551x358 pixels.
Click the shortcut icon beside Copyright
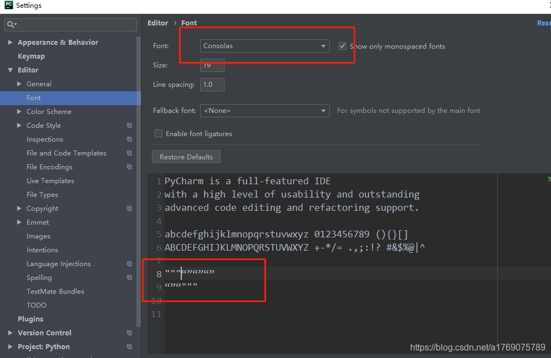coord(129,208)
